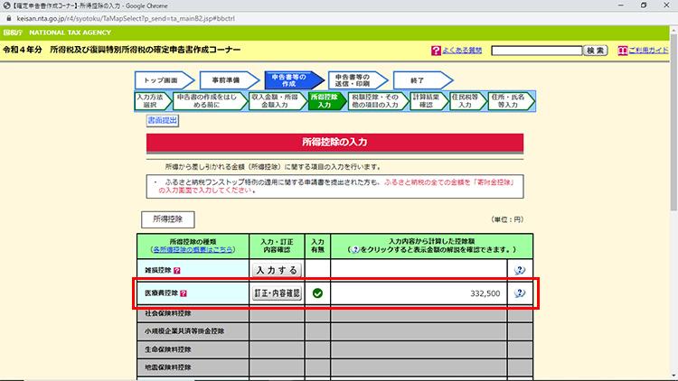Open 各所得控除の概要はこちら link

point(193,248)
